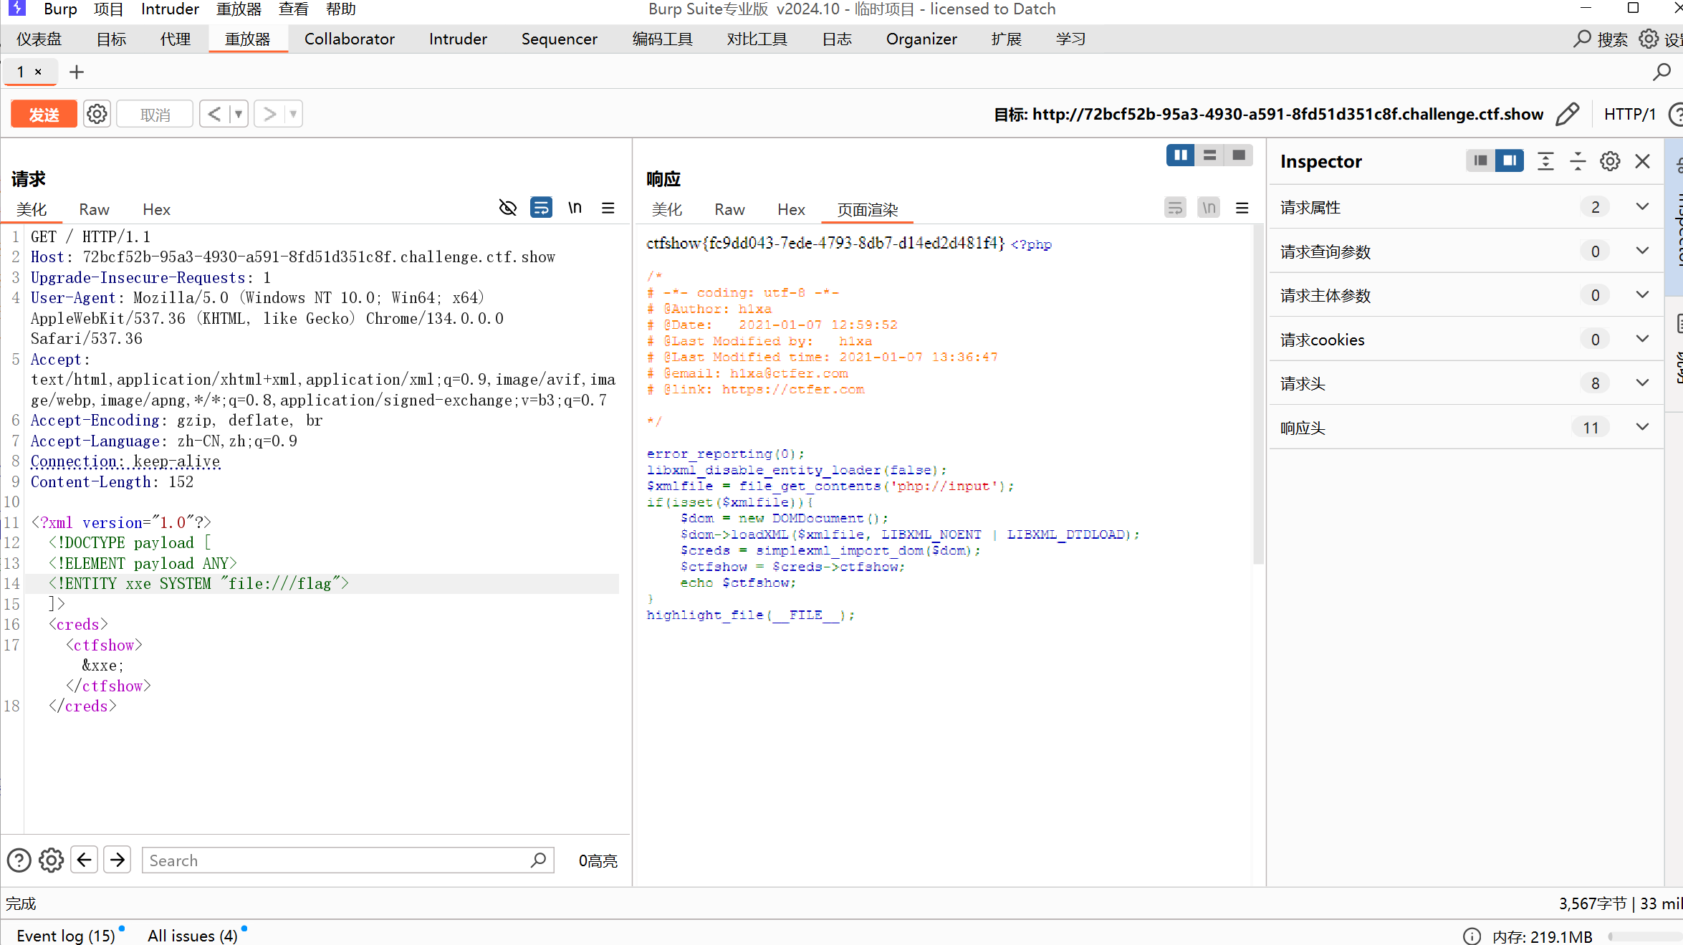The image size is (1683, 945).
Task: Close the Inspector panel
Action: [1642, 161]
